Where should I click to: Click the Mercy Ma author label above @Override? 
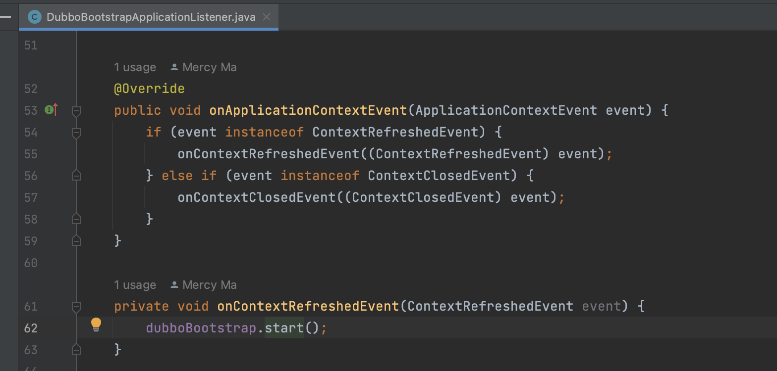tap(210, 67)
